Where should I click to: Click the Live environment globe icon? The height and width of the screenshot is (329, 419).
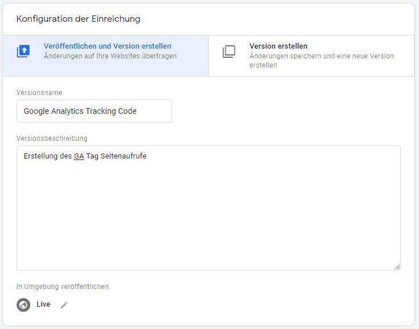pos(23,305)
